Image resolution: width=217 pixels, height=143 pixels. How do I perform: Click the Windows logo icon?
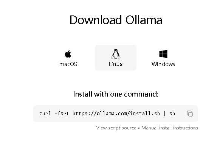[x=163, y=54]
